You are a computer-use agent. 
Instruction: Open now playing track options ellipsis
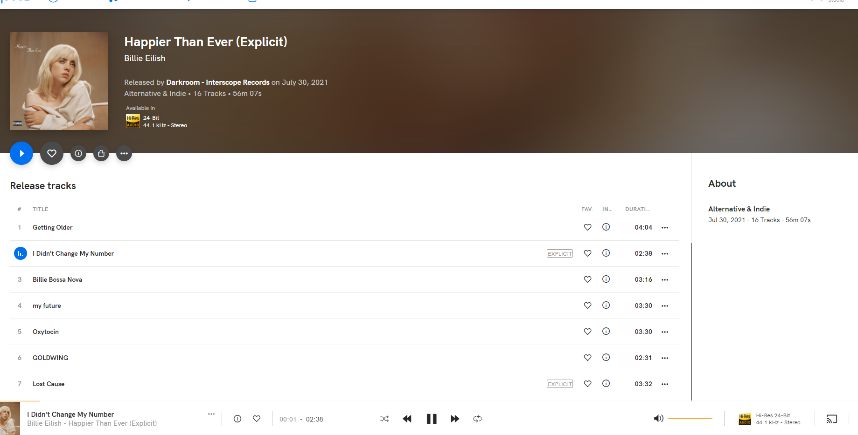tap(211, 414)
